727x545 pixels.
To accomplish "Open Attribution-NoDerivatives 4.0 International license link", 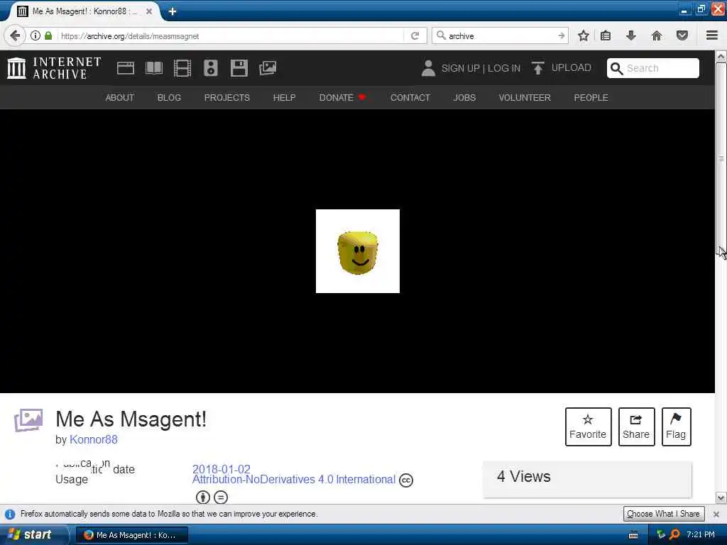I will tap(294, 479).
